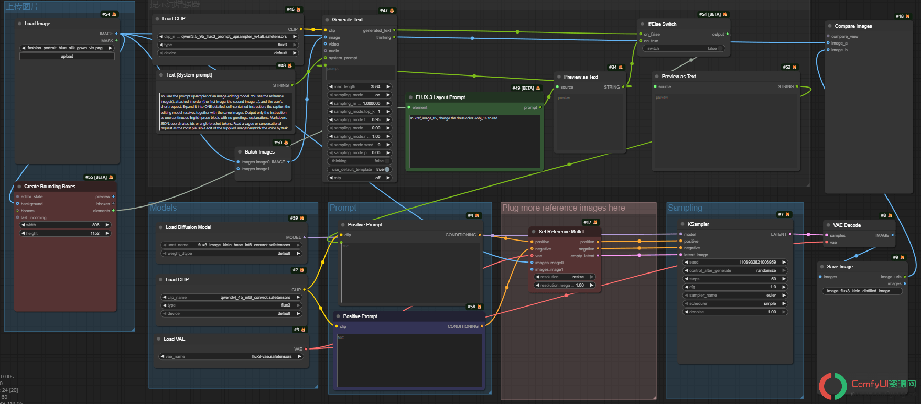Collapse the VAE Decode node dot
The height and width of the screenshot is (404, 921).
point(828,225)
